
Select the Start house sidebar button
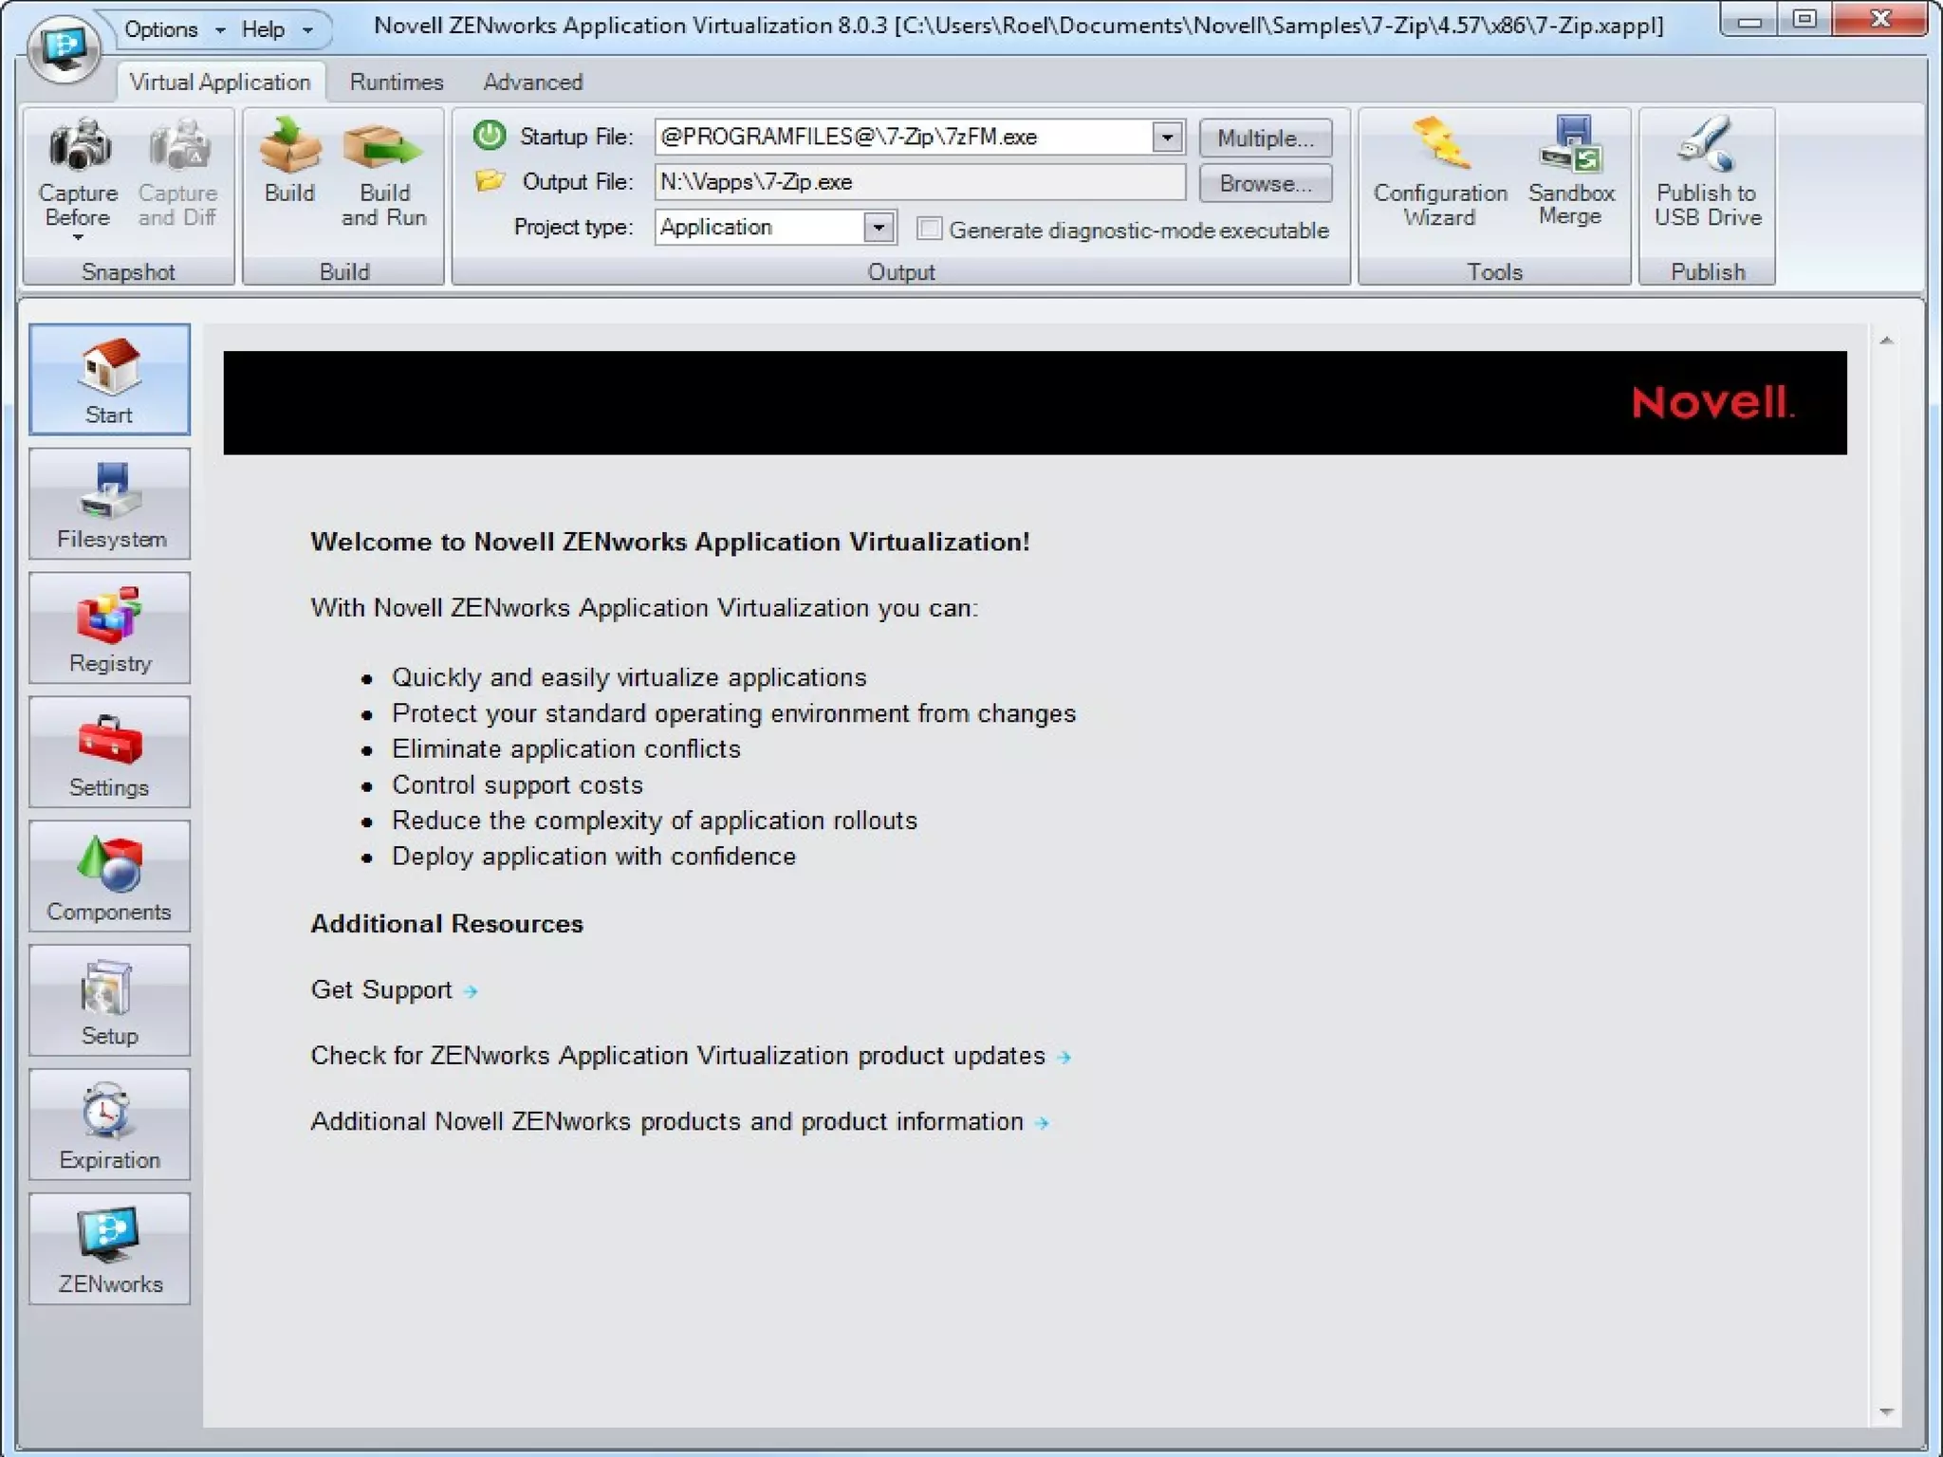(x=109, y=379)
